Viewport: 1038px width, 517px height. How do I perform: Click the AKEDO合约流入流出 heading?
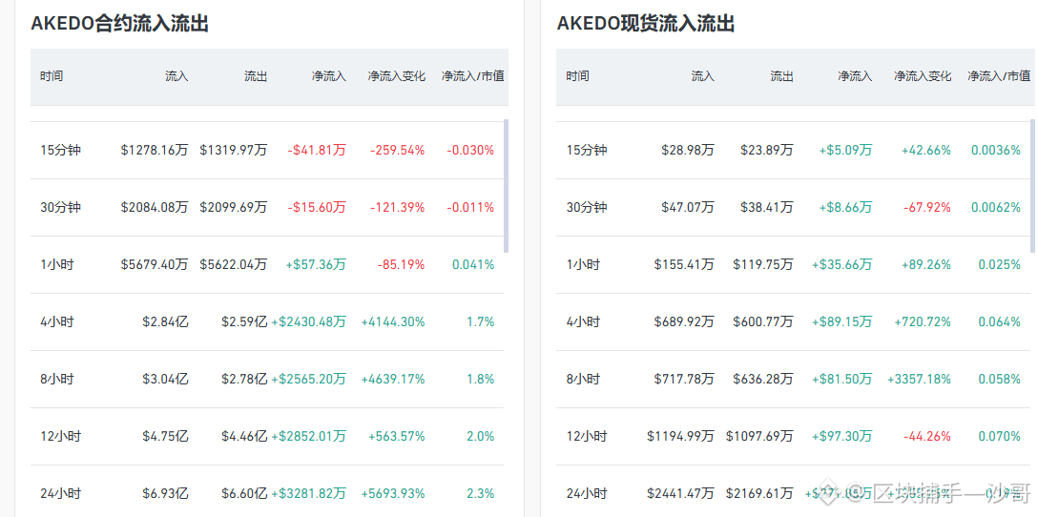pyautogui.click(x=120, y=24)
